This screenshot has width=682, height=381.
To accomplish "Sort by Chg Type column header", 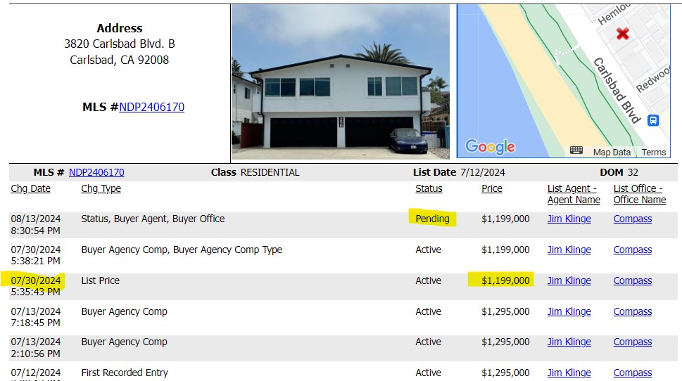I will [101, 188].
